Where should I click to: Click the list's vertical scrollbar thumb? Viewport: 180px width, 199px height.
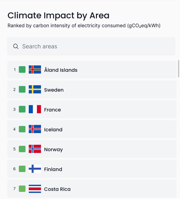coord(179,69)
